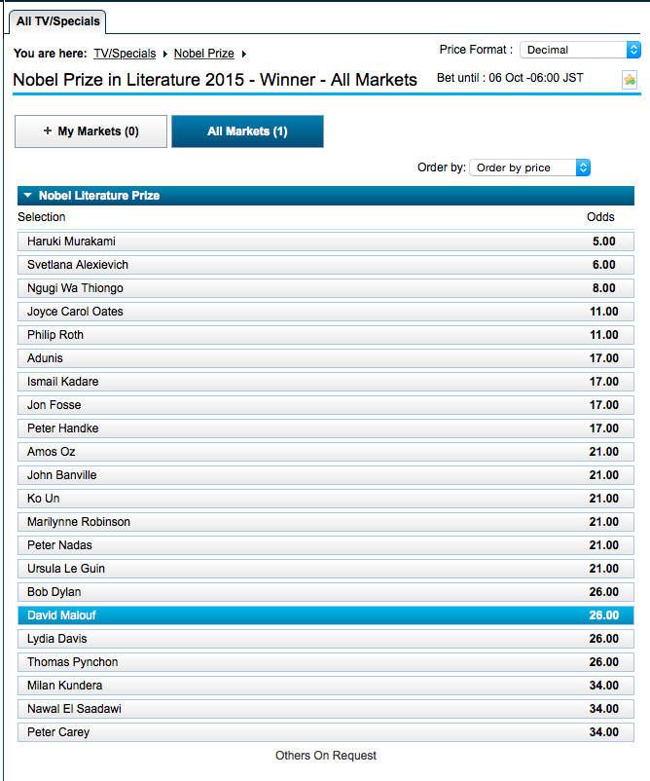The width and height of the screenshot is (650, 781).
Task: Select the My Markets (0) tab
Action: click(91, 131)
